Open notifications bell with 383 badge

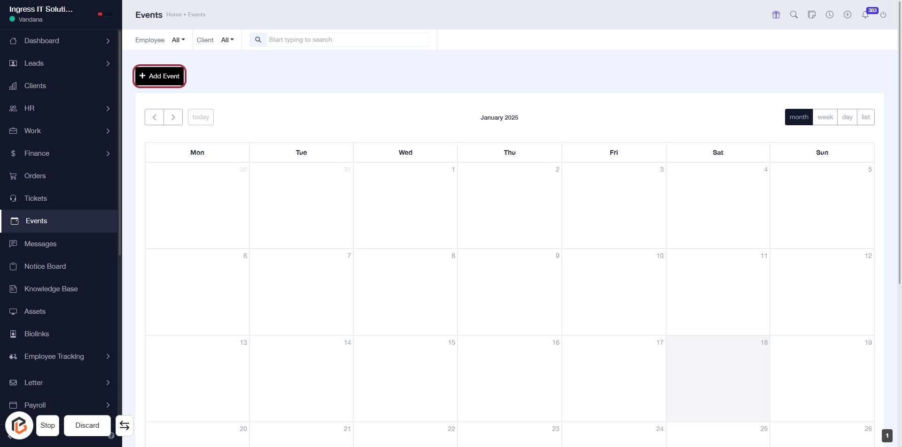865,15
